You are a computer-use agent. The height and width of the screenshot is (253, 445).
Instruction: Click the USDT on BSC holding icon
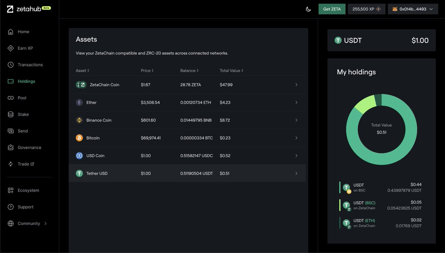click(x=347, y=189)
